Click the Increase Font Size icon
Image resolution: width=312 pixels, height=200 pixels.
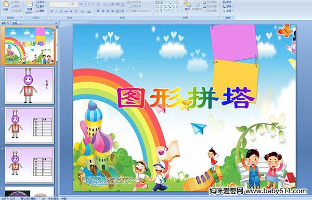(x=82, y=4)
